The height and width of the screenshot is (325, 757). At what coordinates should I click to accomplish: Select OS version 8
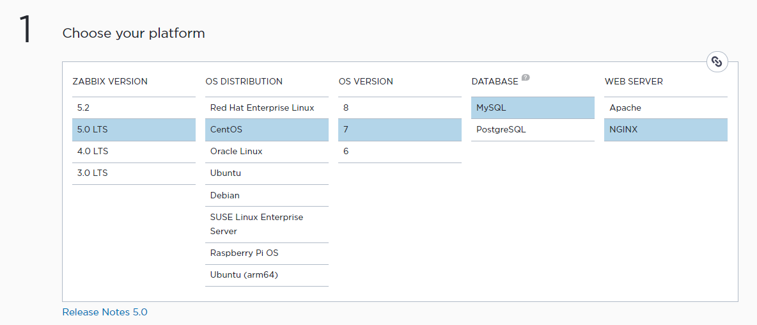point(400,107)
